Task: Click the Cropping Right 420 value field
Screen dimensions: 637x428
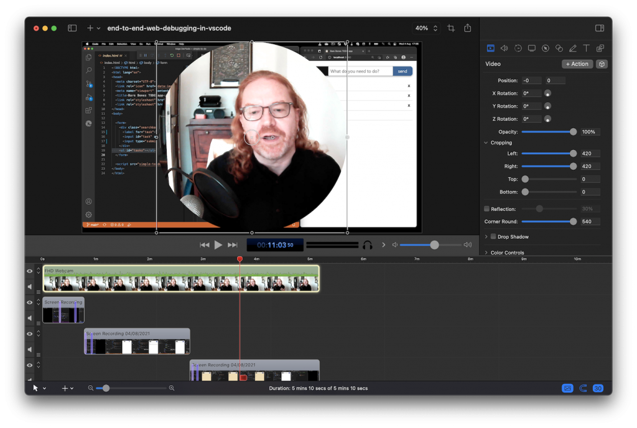Action: point(590,166)
